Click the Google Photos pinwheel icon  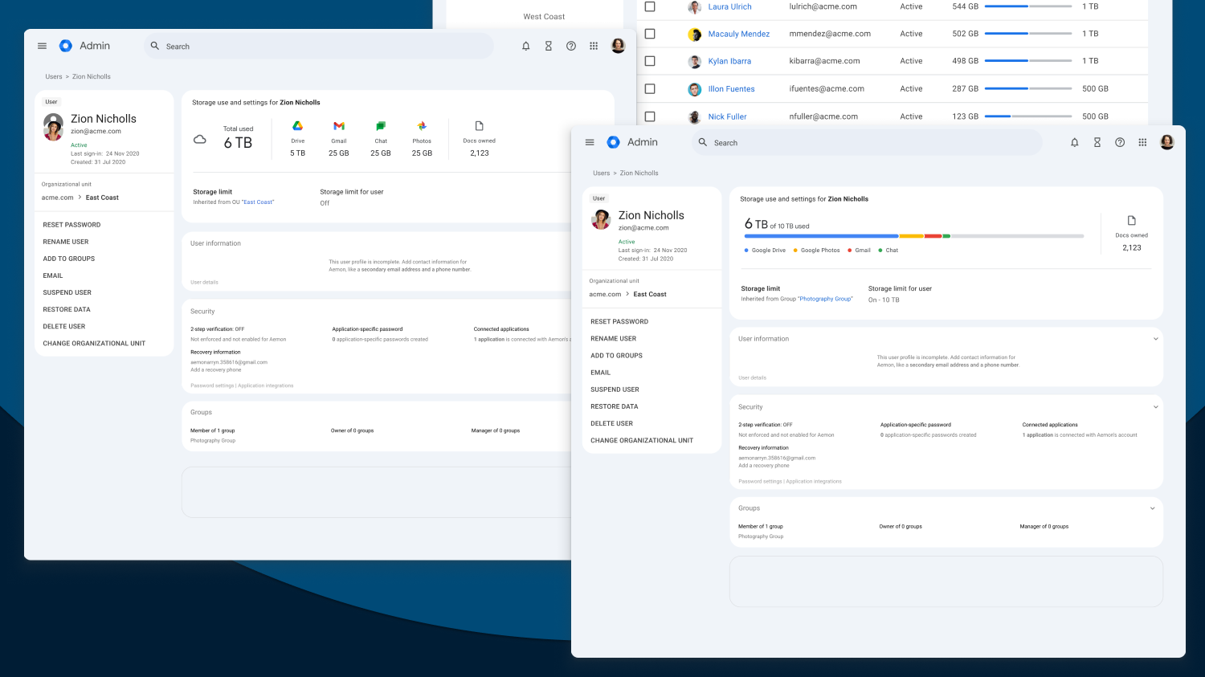[x=422, y=126]
